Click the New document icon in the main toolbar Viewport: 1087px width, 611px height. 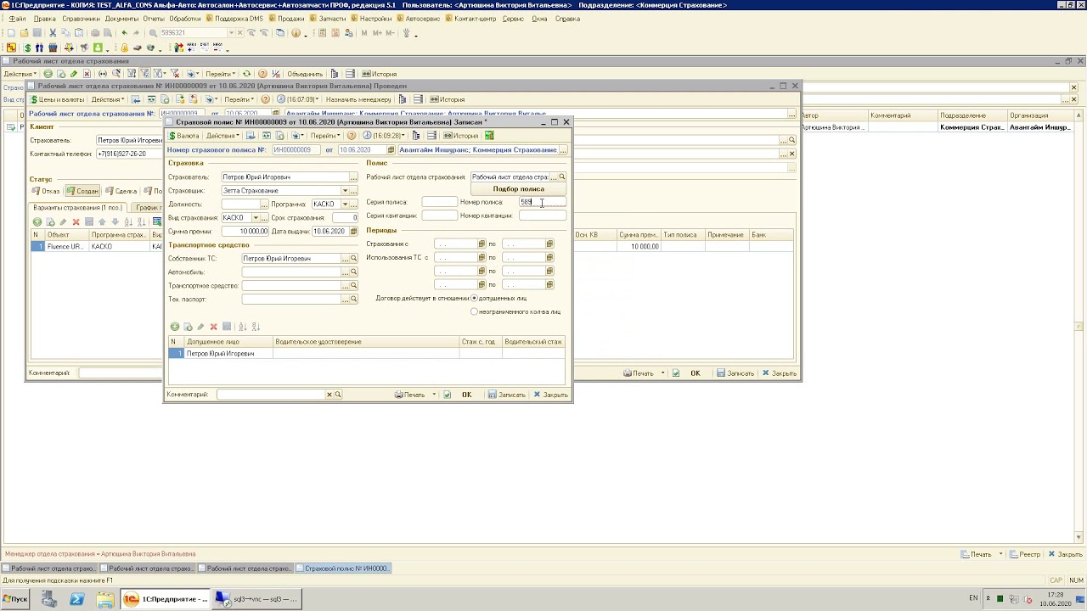[x=11, y=33]
